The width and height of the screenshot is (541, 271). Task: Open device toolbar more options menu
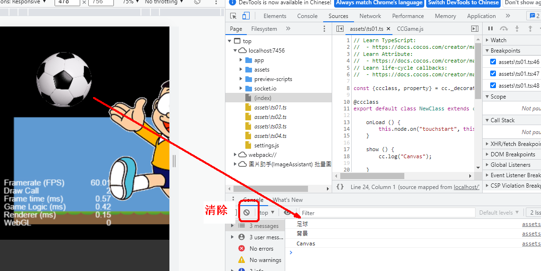click(216, 2)
